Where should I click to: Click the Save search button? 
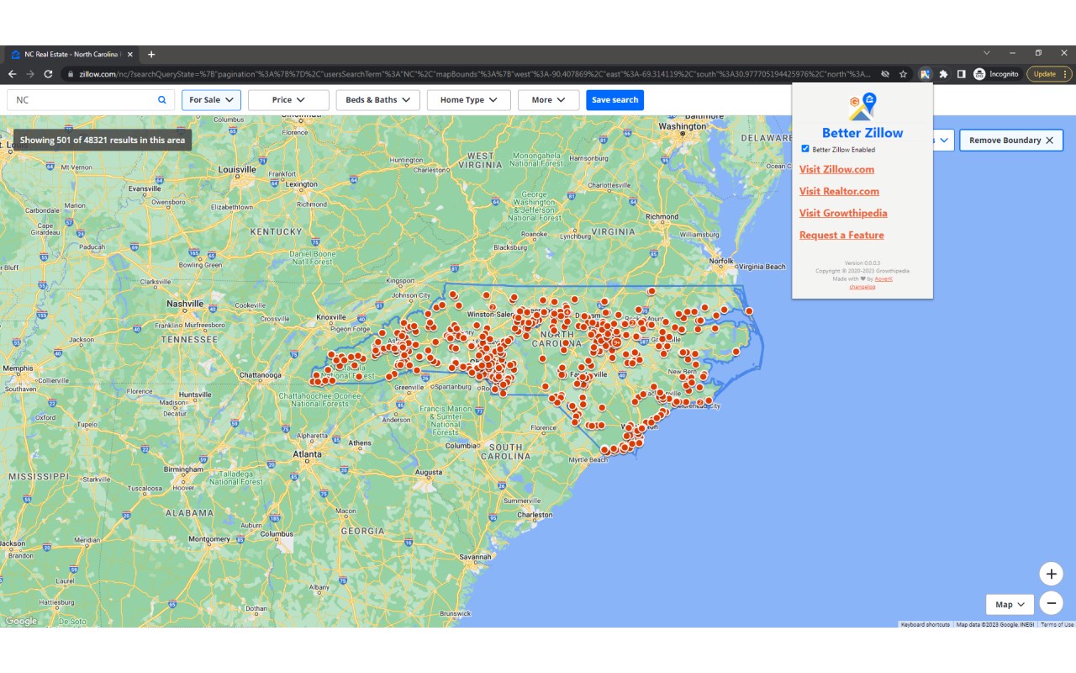pos(614,99)
